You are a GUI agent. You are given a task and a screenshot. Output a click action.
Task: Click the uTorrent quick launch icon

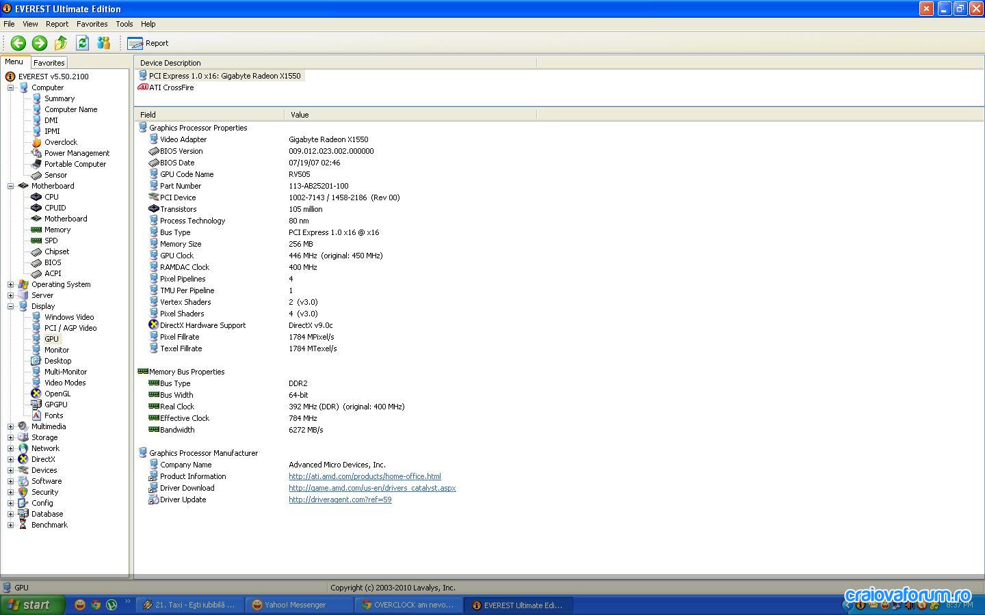tap(111, 605)
